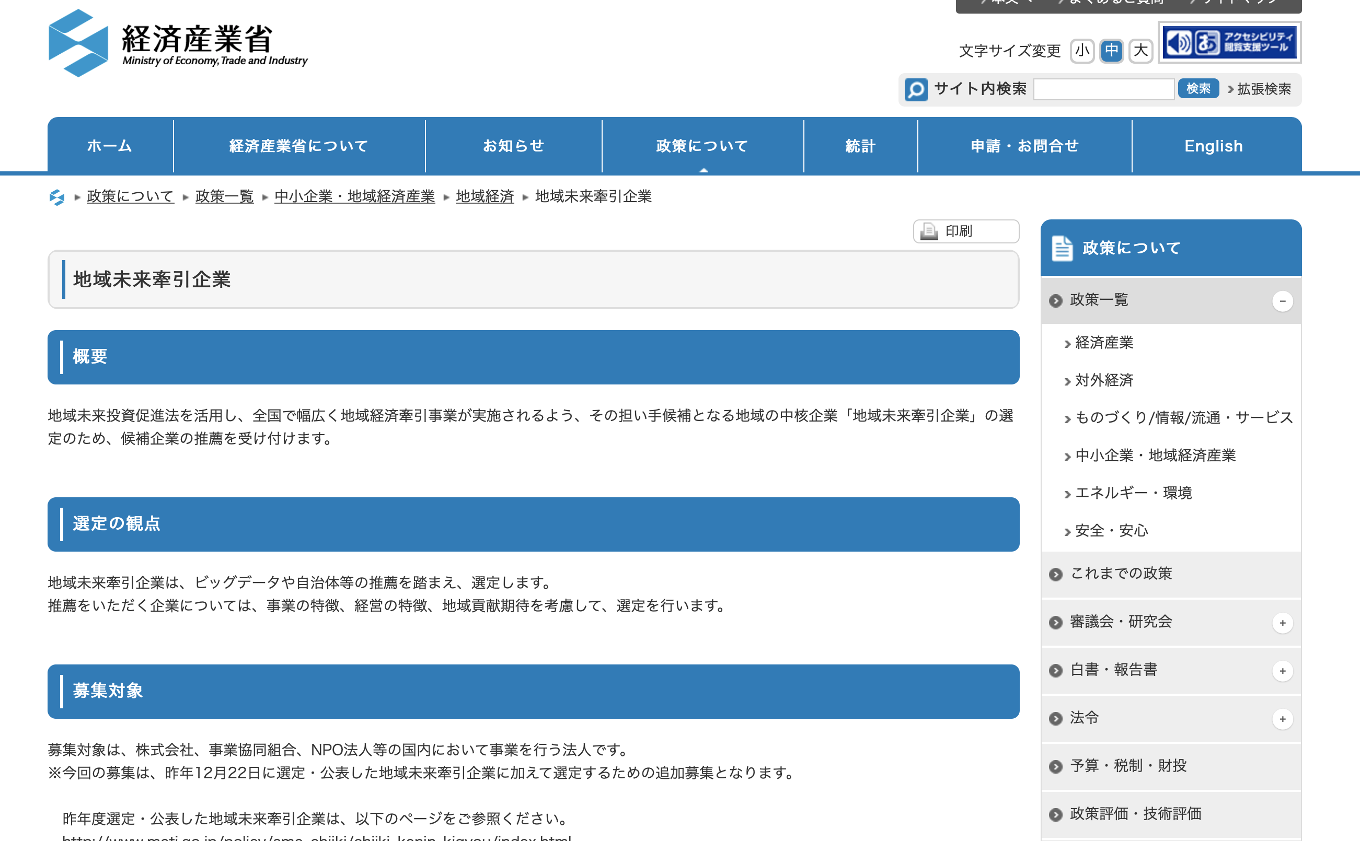This screenshot has width=1360, height=841.
Task: Open ものづくり/情報/流通・サービス sidebar link
Action: click(1184, 418)
